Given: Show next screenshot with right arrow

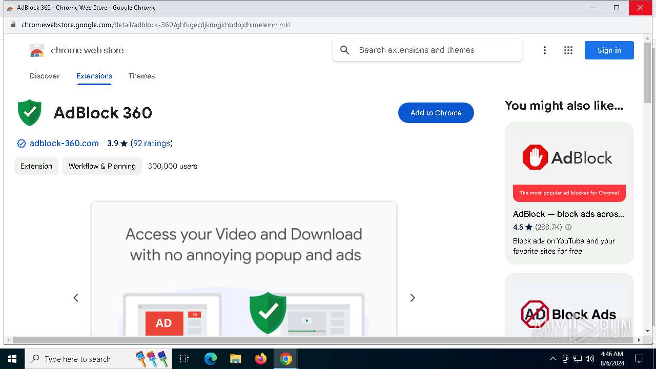Looking at the screenshot, I should (x=413, y=298).
